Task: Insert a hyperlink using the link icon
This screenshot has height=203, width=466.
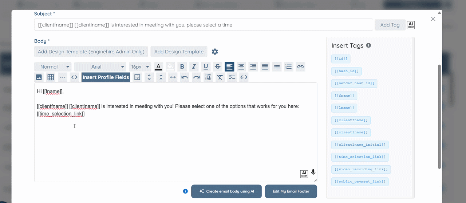Action: pos(300,67)
